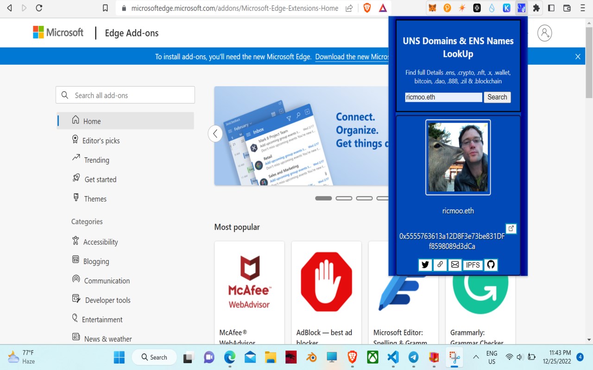Show hidden system tray icons

(x=476, y=357)
